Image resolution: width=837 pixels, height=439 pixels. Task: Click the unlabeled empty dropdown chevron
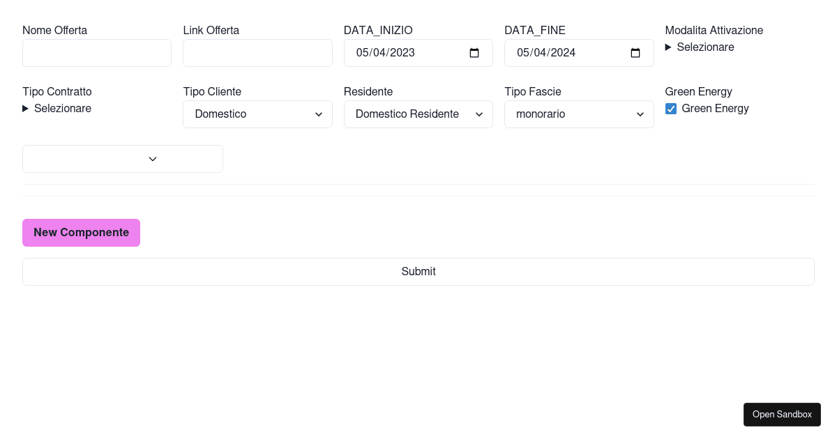[153, 159]
